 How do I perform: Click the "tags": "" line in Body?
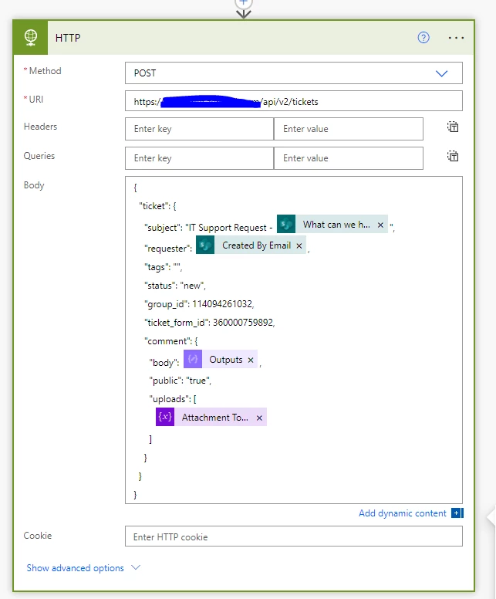pyautogui.click(x=163, y=266)
